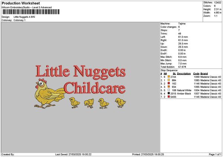Click the 'Description' column header

[x=184, y=74]
